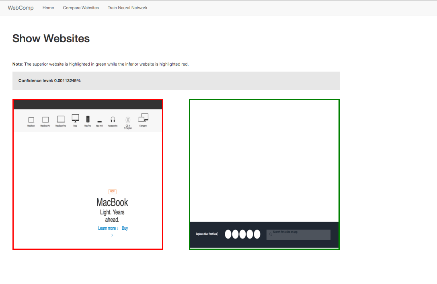Click the Show Websites heading

click(51, 39)
